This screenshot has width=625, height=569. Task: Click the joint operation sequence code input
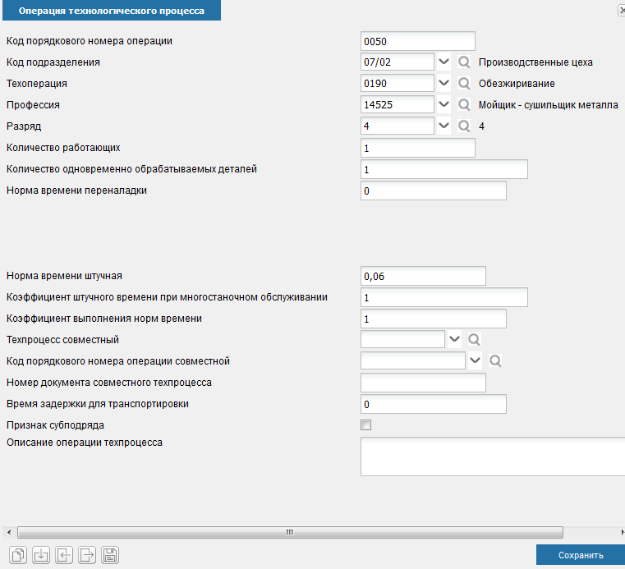(x=413, y=360)
